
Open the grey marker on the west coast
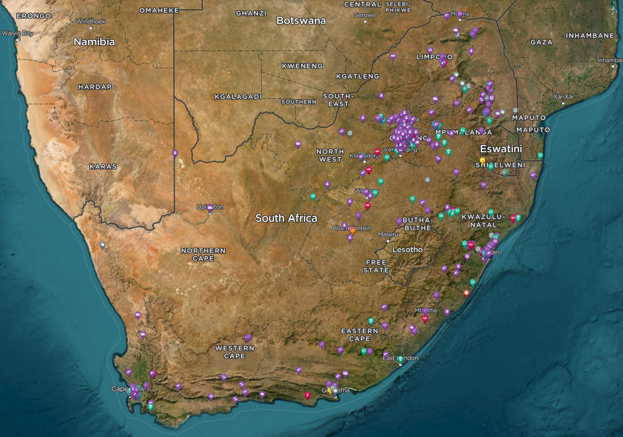click(x=103, y=245)
